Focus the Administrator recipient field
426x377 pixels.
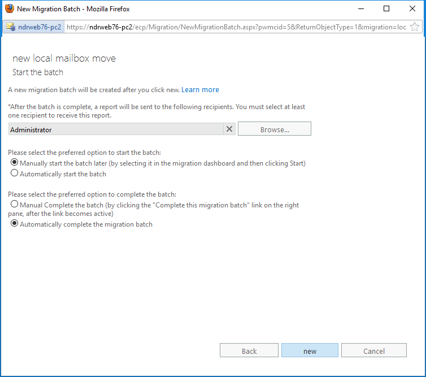pos(116,129)
